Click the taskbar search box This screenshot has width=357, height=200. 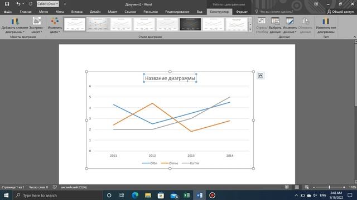click(58, 195)
